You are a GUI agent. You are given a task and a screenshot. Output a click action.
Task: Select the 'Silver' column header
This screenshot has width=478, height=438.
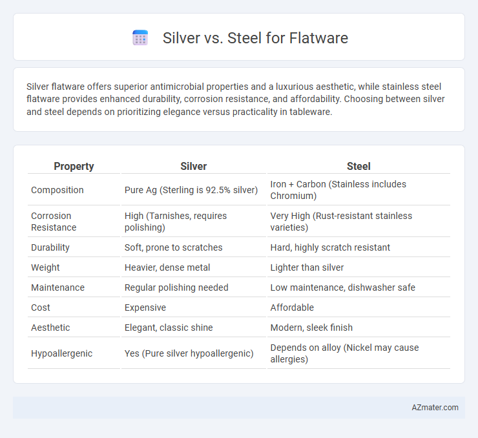coord(194,166)
